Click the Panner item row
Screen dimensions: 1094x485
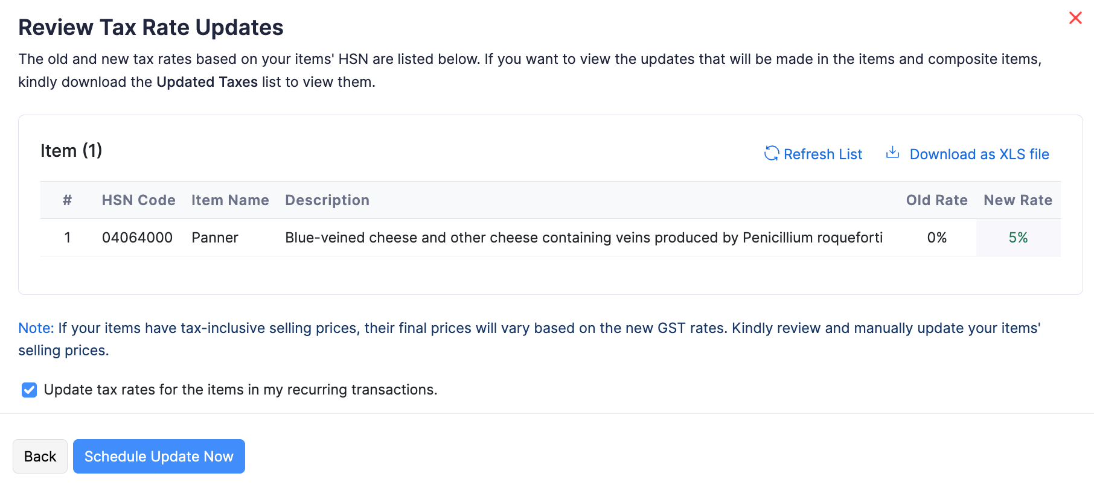pos(214,237)
